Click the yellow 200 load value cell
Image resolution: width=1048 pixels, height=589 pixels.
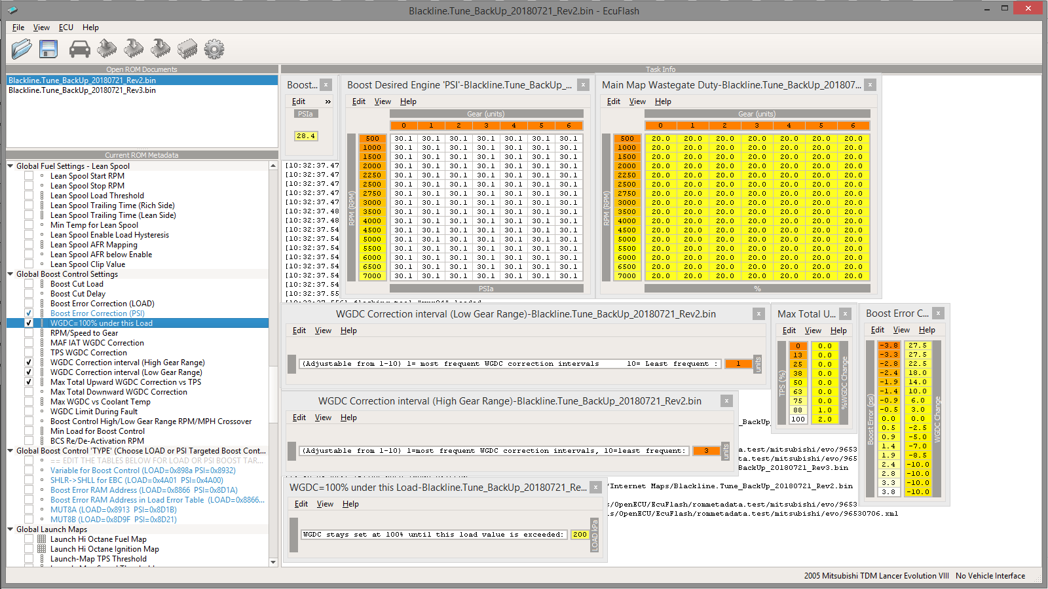coord(580,535)
